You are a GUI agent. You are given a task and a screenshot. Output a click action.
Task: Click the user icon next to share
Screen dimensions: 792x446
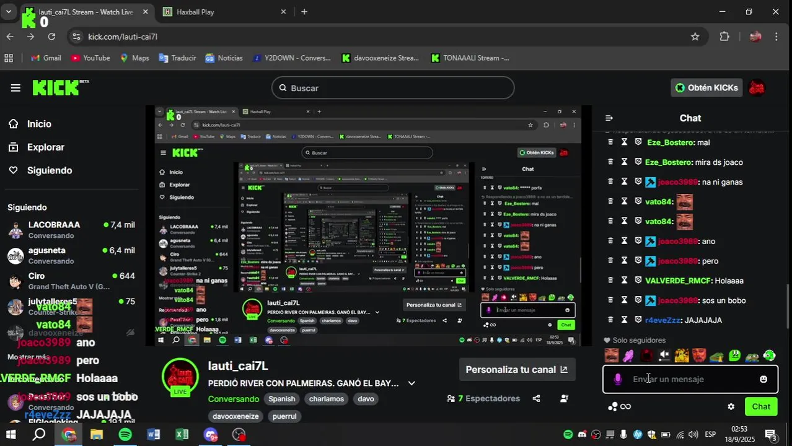(564, 398)
